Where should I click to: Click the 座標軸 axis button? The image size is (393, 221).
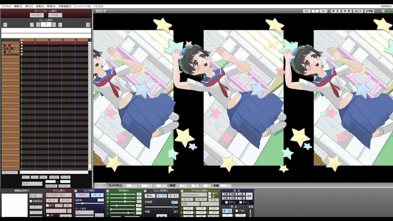(369, 11)
